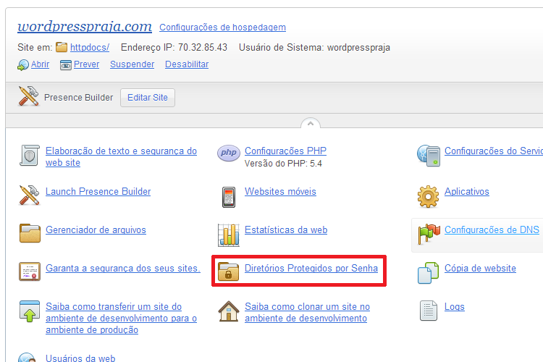The image size is (543, 362).
Task: Click the Presence Builder tools icon in the bar
Action: tap(29, 96)
